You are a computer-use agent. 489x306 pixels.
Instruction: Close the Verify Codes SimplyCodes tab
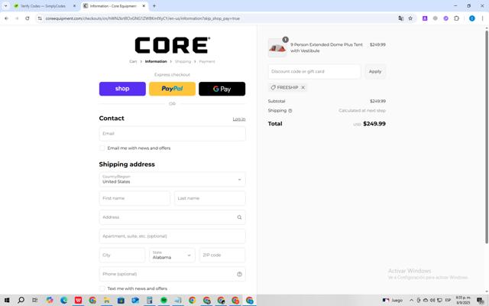pyautogui.click(x=74, y=6)
